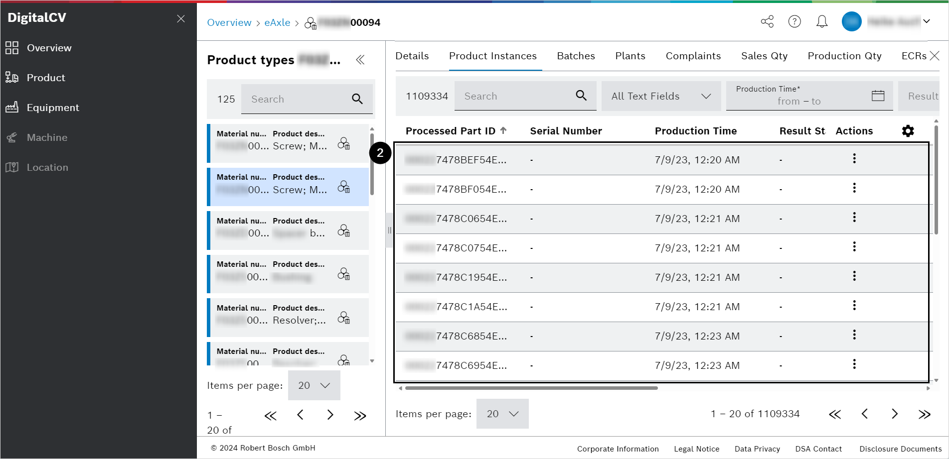Open the column settings gear in the table
Image resolution: width=949 pixels, height=459 pixels.
908,131
